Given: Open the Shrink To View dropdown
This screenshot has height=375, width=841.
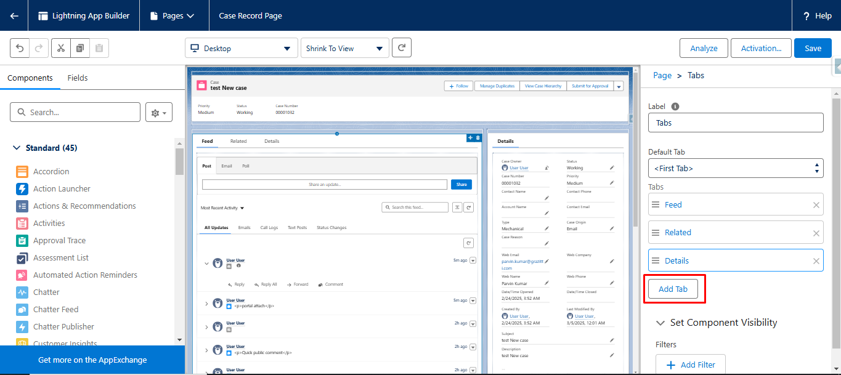Looking at the screenshot, I should click(345, 48).
